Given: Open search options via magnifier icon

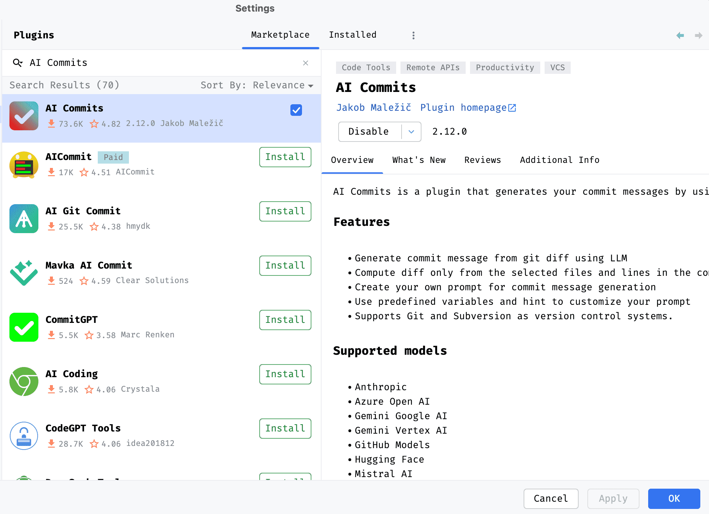Looking at the screenshot, I should click(18, 63).
